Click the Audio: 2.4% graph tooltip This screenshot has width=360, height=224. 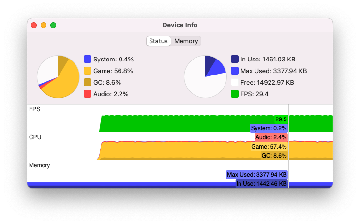[x=271, y=137]
